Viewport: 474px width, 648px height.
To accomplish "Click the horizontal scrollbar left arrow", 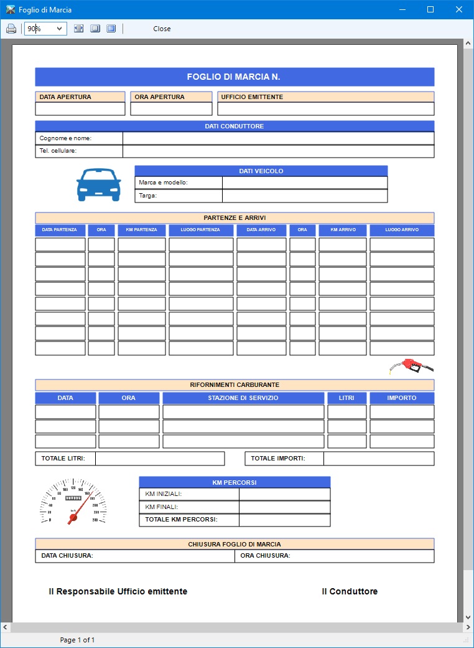I will (x=5, y=627).
